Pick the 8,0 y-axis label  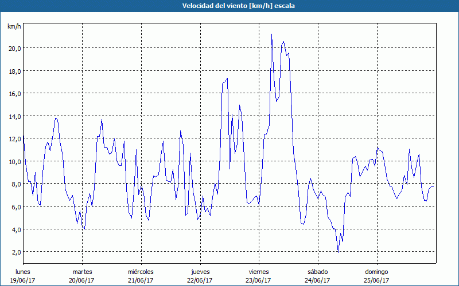click(15, 184)
